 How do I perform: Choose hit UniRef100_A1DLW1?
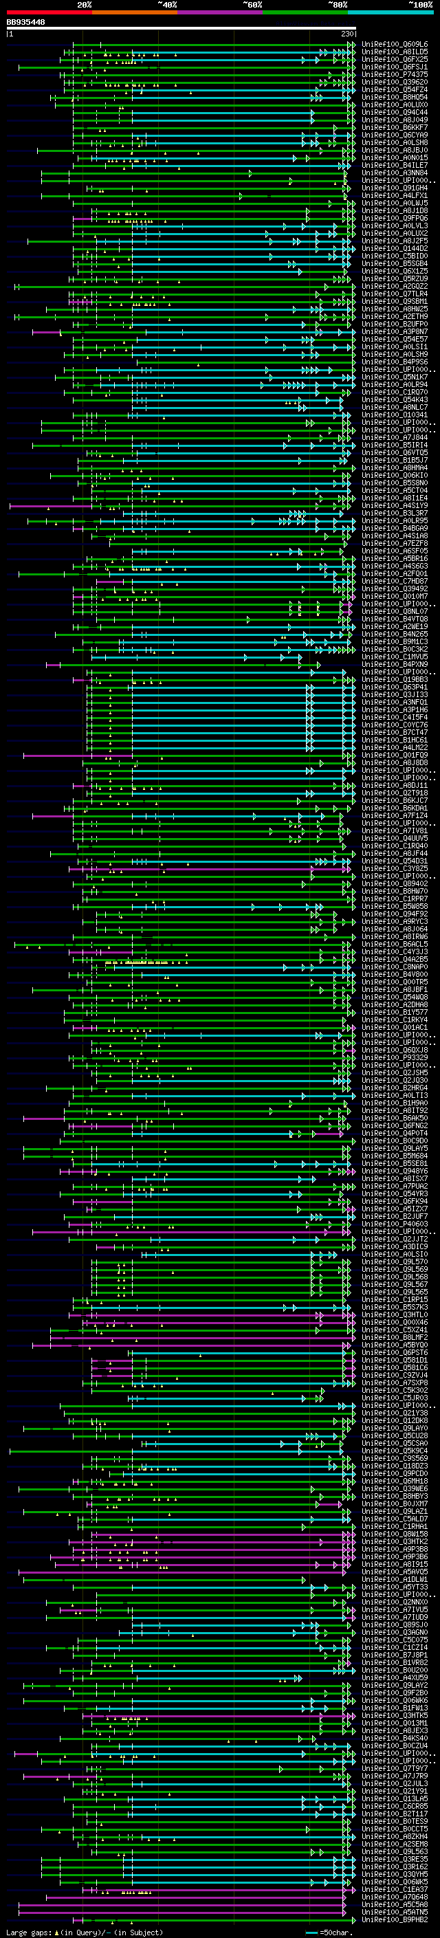point(395,1579)
